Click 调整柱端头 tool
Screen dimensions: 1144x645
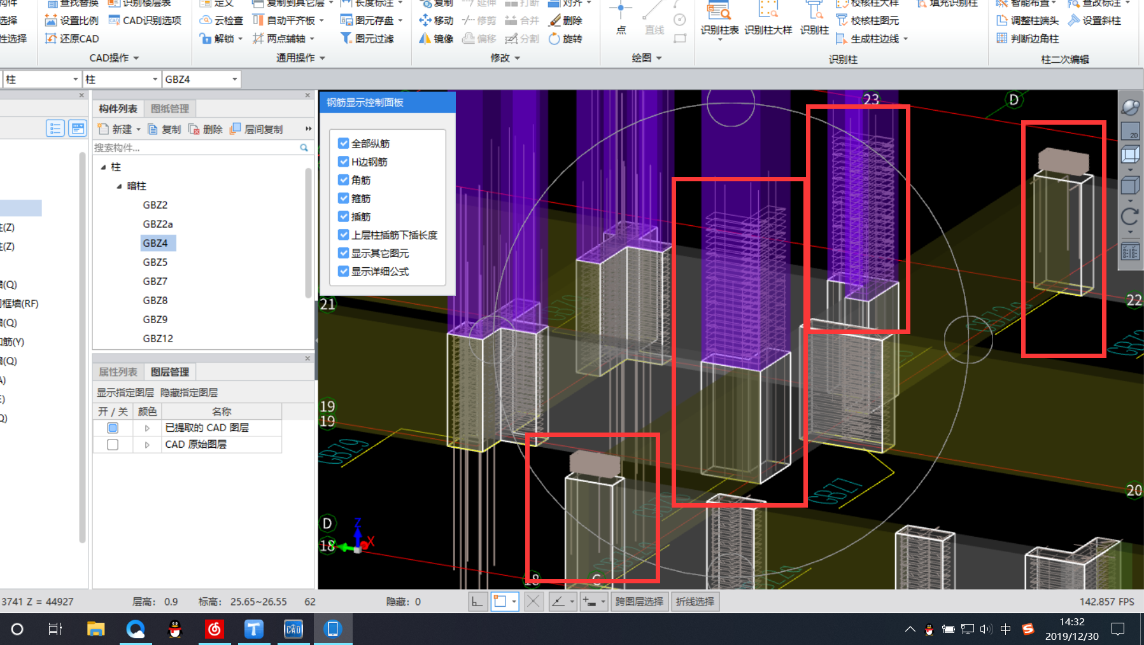pos(1027,20)
